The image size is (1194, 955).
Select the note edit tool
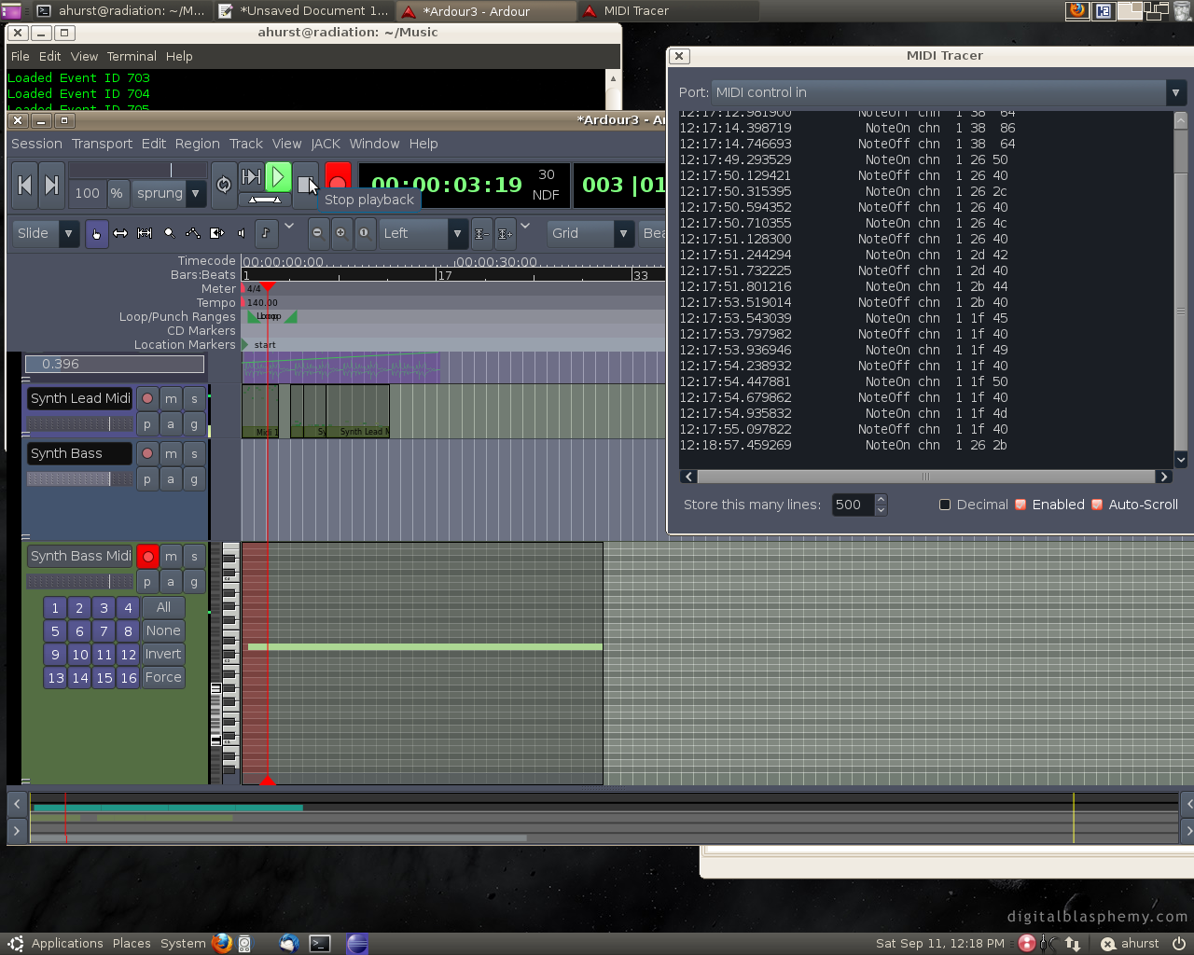[x=265, y=233]
